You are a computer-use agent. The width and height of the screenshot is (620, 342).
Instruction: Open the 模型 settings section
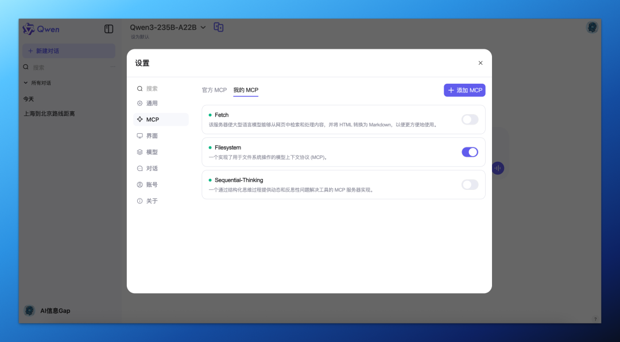[161, 152]
